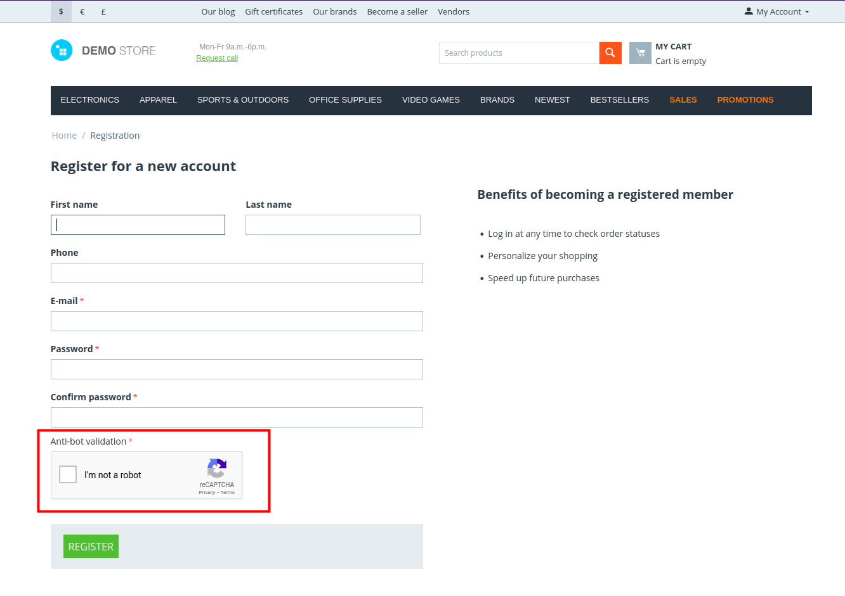Open the Bestsellers page

click(x=620, y=100)
